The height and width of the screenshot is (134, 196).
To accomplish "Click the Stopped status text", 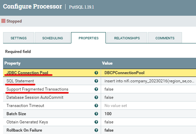I will [14, 21].
